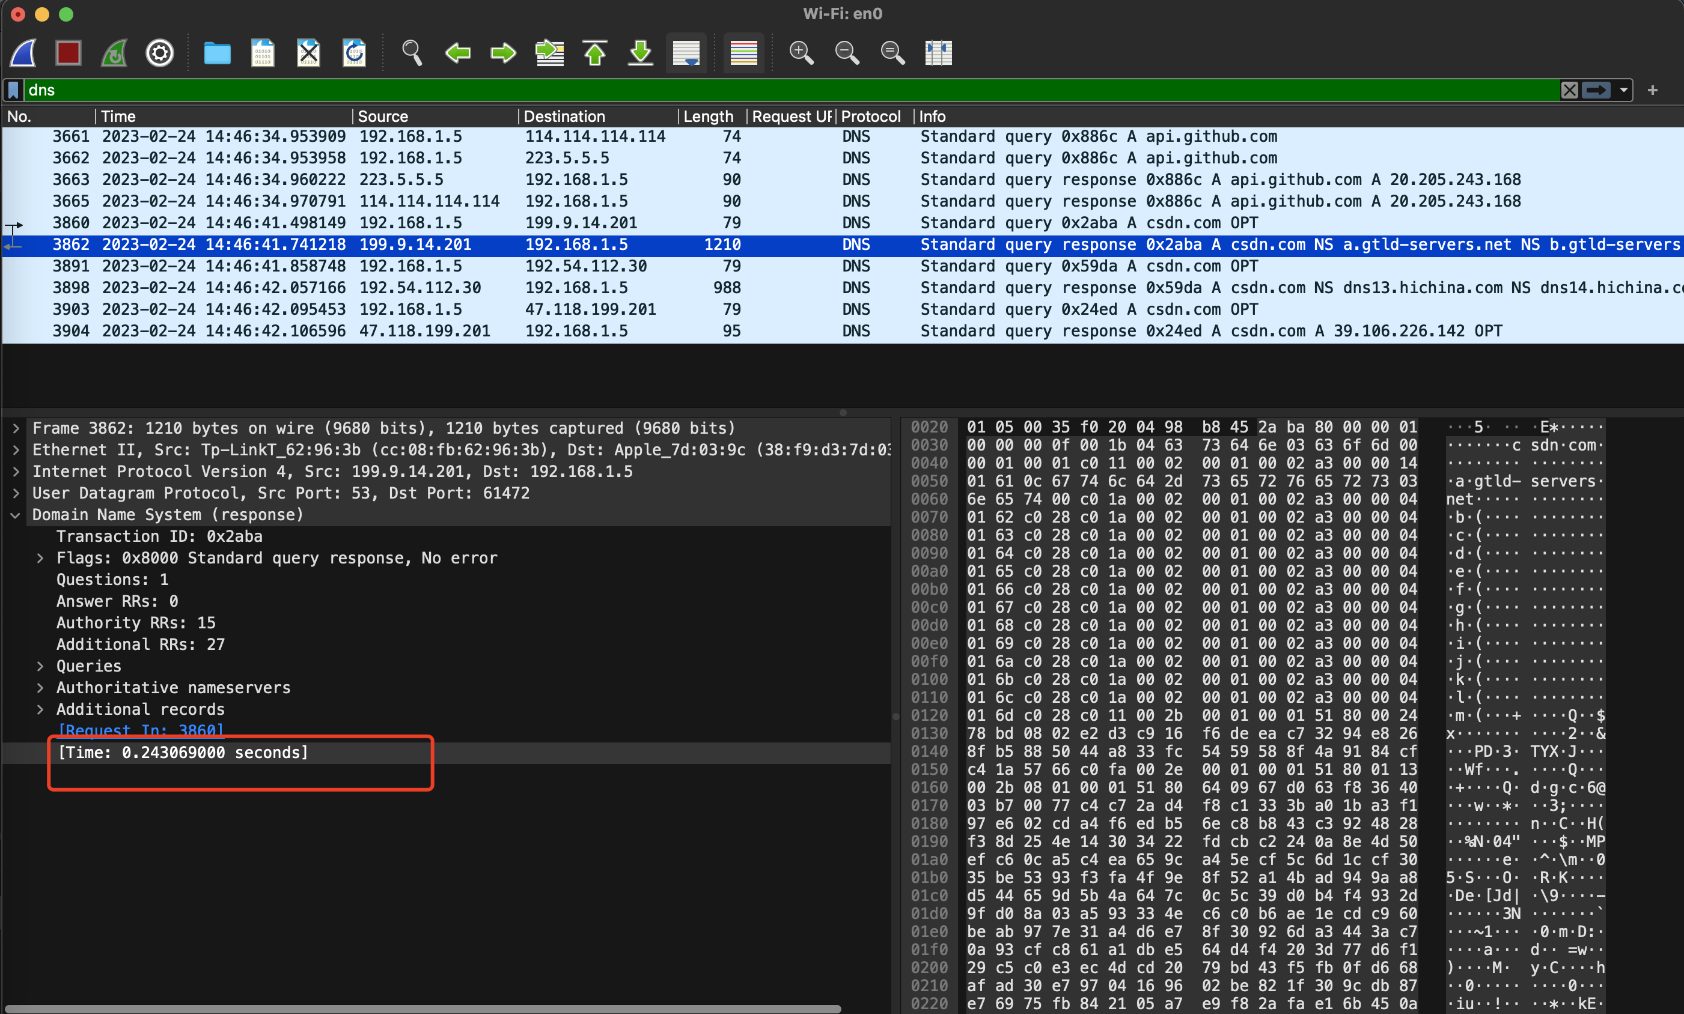Screen dimensions: 1684x1014
Task: Expand the Additional records section
Action: click(x=40, y=709)
